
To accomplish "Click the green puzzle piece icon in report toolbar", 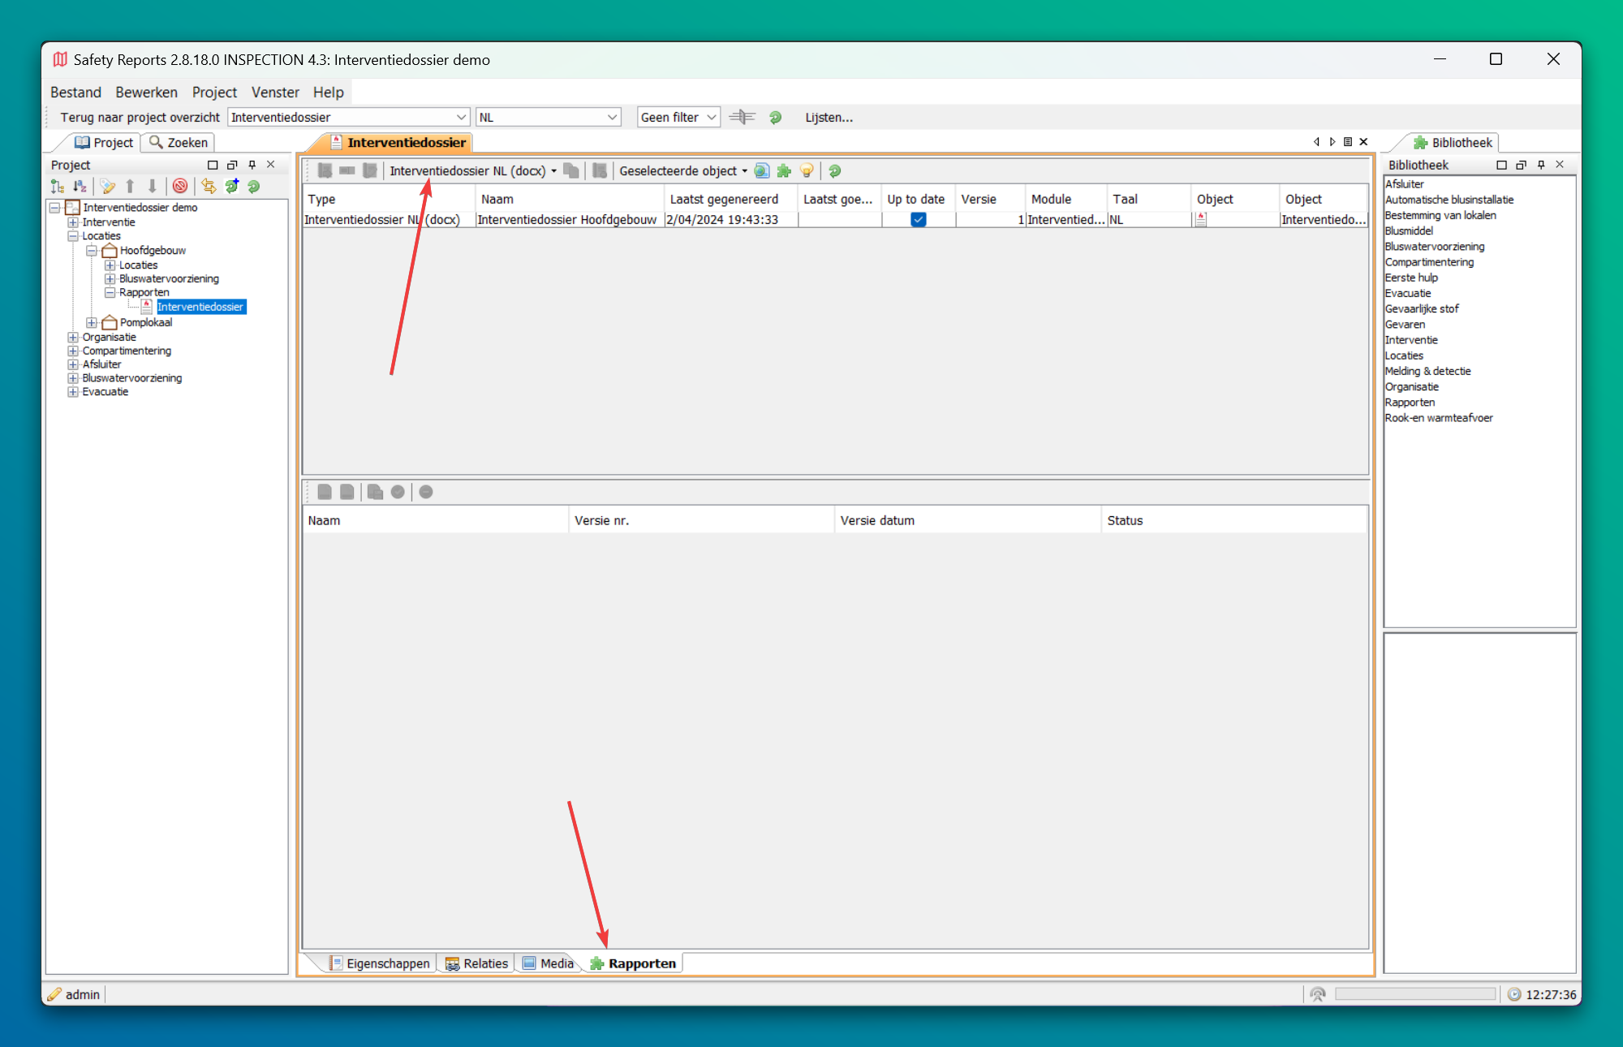I will [x=784, y=170].
